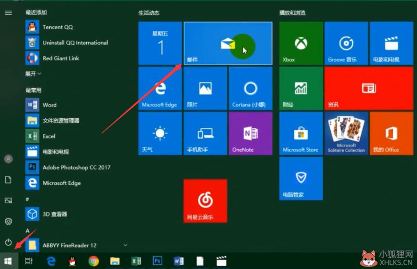Click the 最近添加 section heading
417x269 pixels.
[36, 12]
